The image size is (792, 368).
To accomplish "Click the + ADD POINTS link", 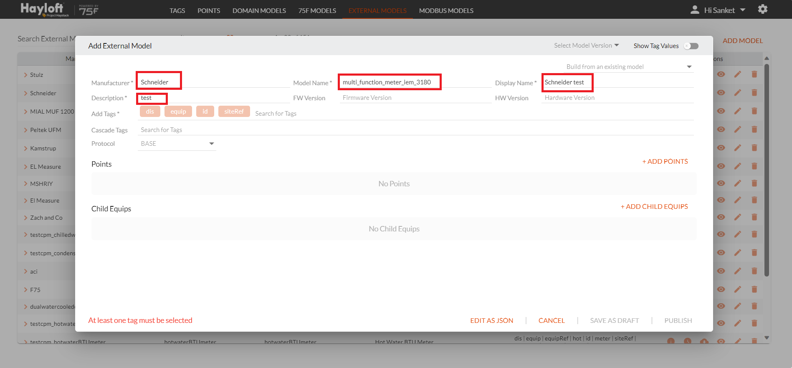I will pyautogui.click(x=665, y=161).
